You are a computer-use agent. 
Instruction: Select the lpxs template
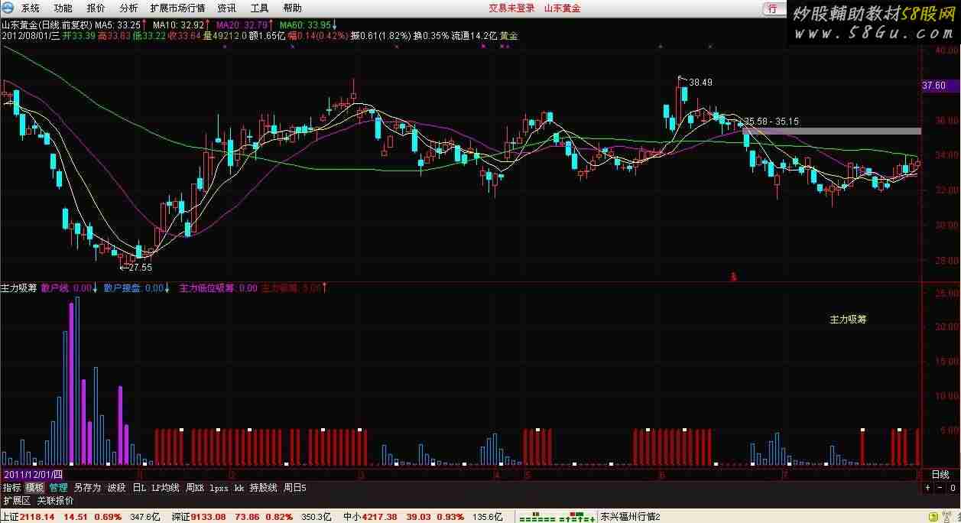coord(219,487)
